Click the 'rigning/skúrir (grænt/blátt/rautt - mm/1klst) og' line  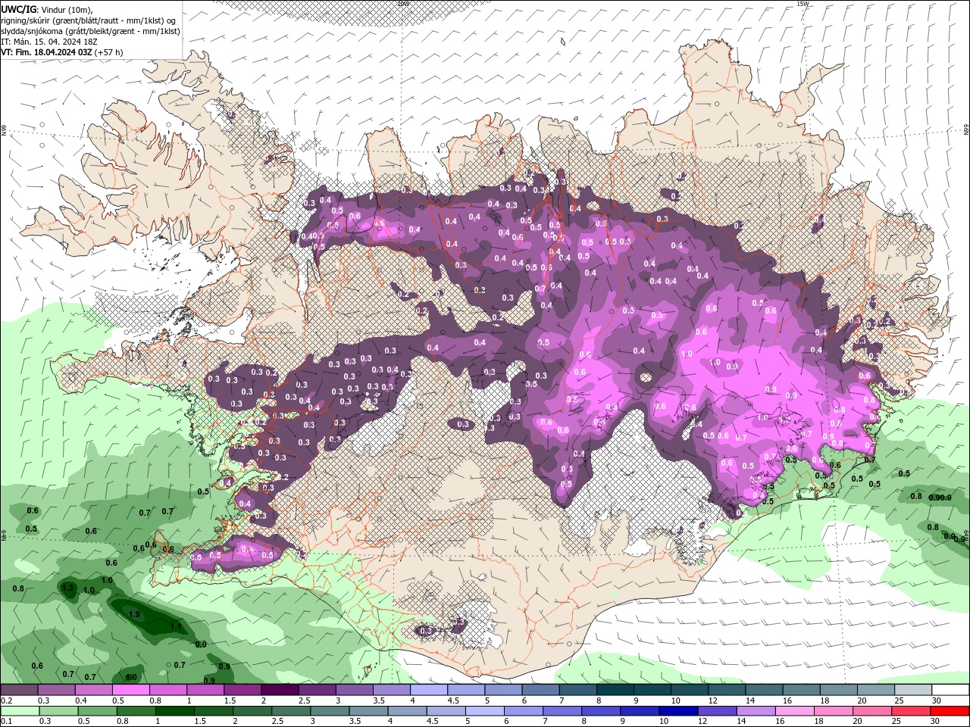point(89,20)
